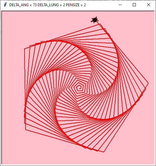Click the Tk feather icon in title bar
Viewport: 156px width, 166px height.
point(5,5)
